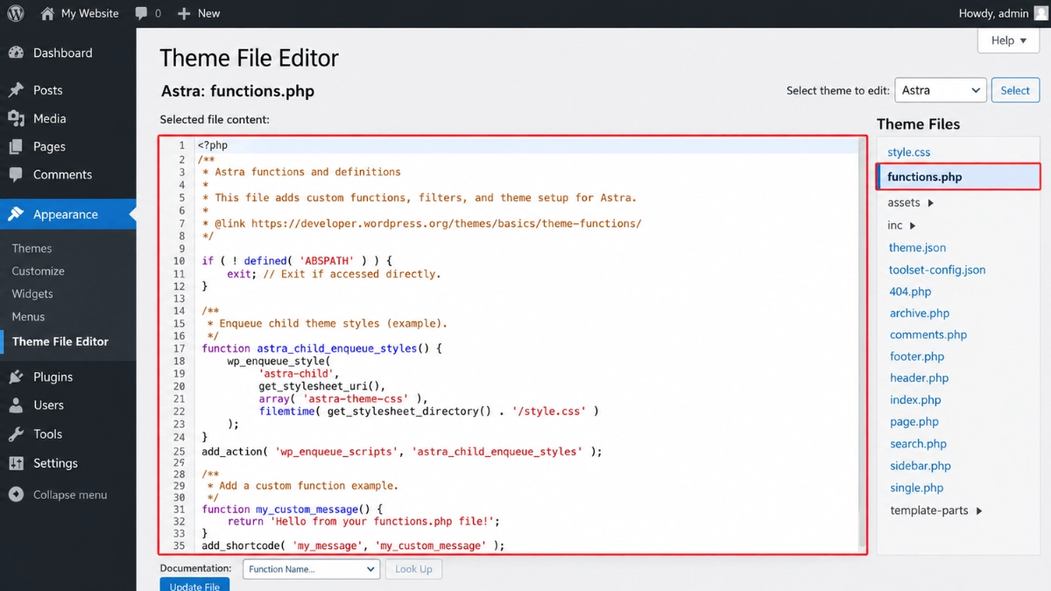Click the Pages icon in sidebar
The image size is (1051, 591).
16,146
